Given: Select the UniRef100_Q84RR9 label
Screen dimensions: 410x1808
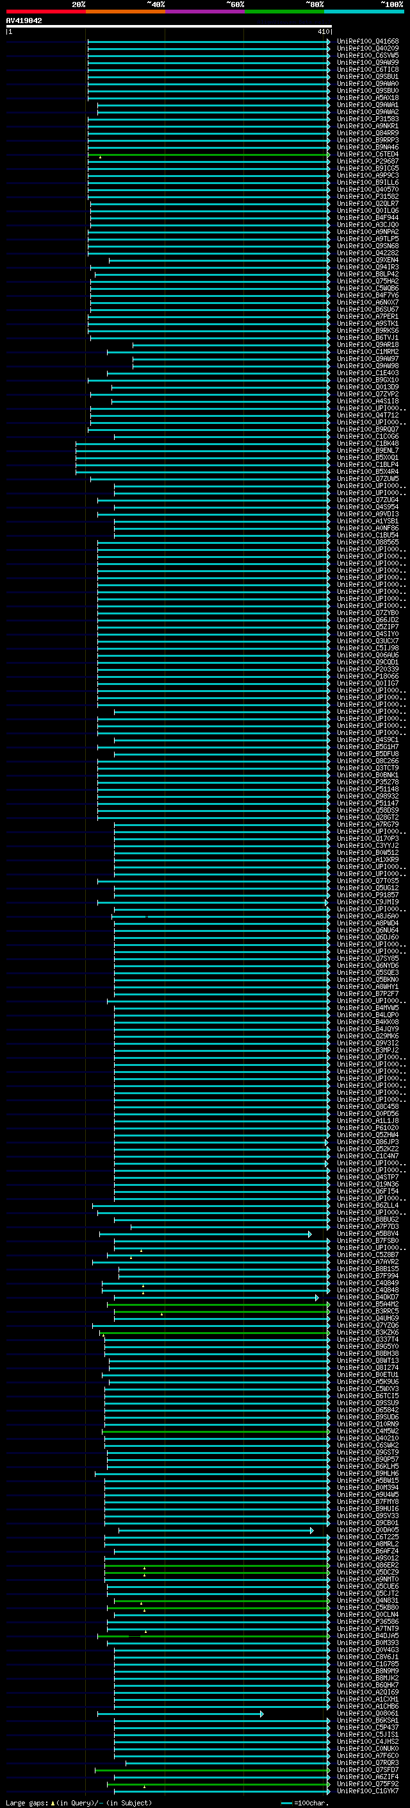Looking at the screenshot, I should click(368, 133).
